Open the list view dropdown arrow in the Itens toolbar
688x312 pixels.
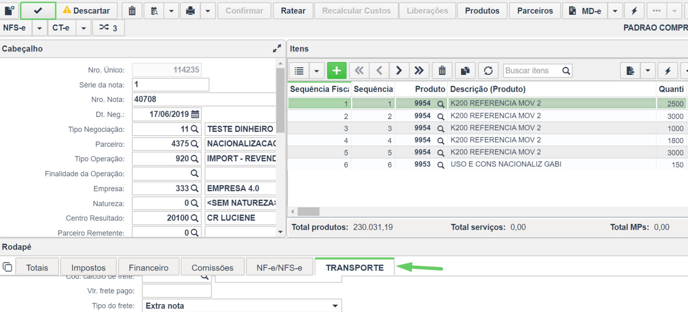tap(317, 70)
